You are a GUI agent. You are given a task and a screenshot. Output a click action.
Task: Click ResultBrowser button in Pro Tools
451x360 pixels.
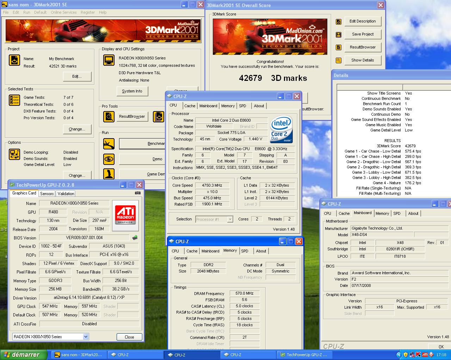click(x=132, y=116)
